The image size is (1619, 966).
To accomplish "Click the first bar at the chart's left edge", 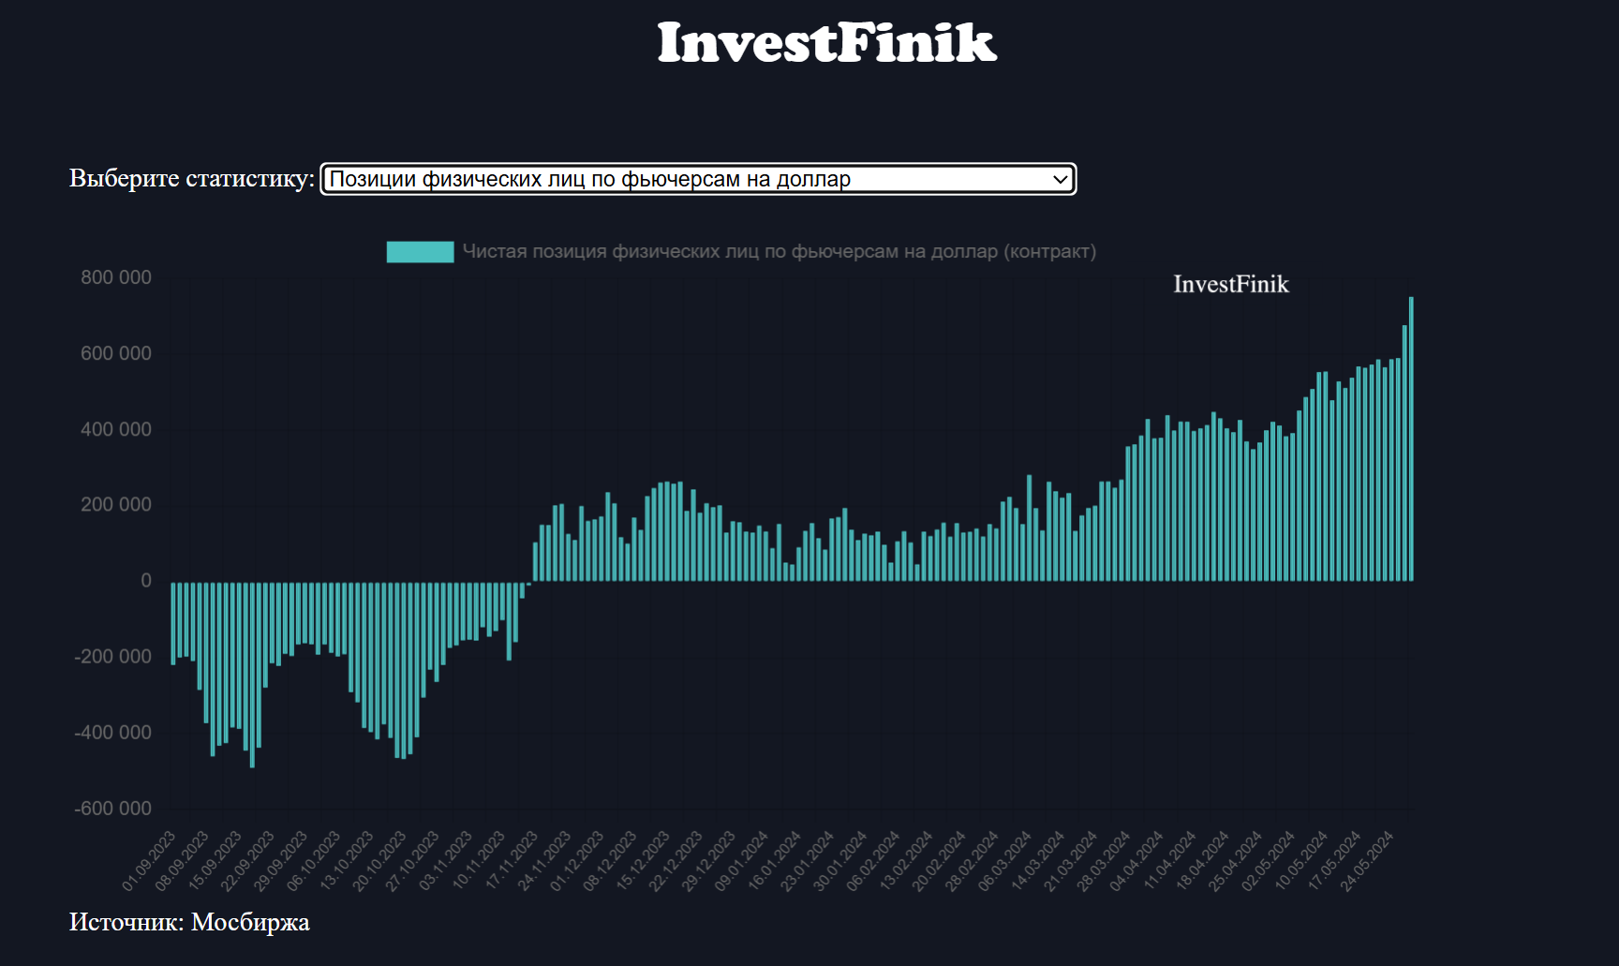I will [173, 623].
